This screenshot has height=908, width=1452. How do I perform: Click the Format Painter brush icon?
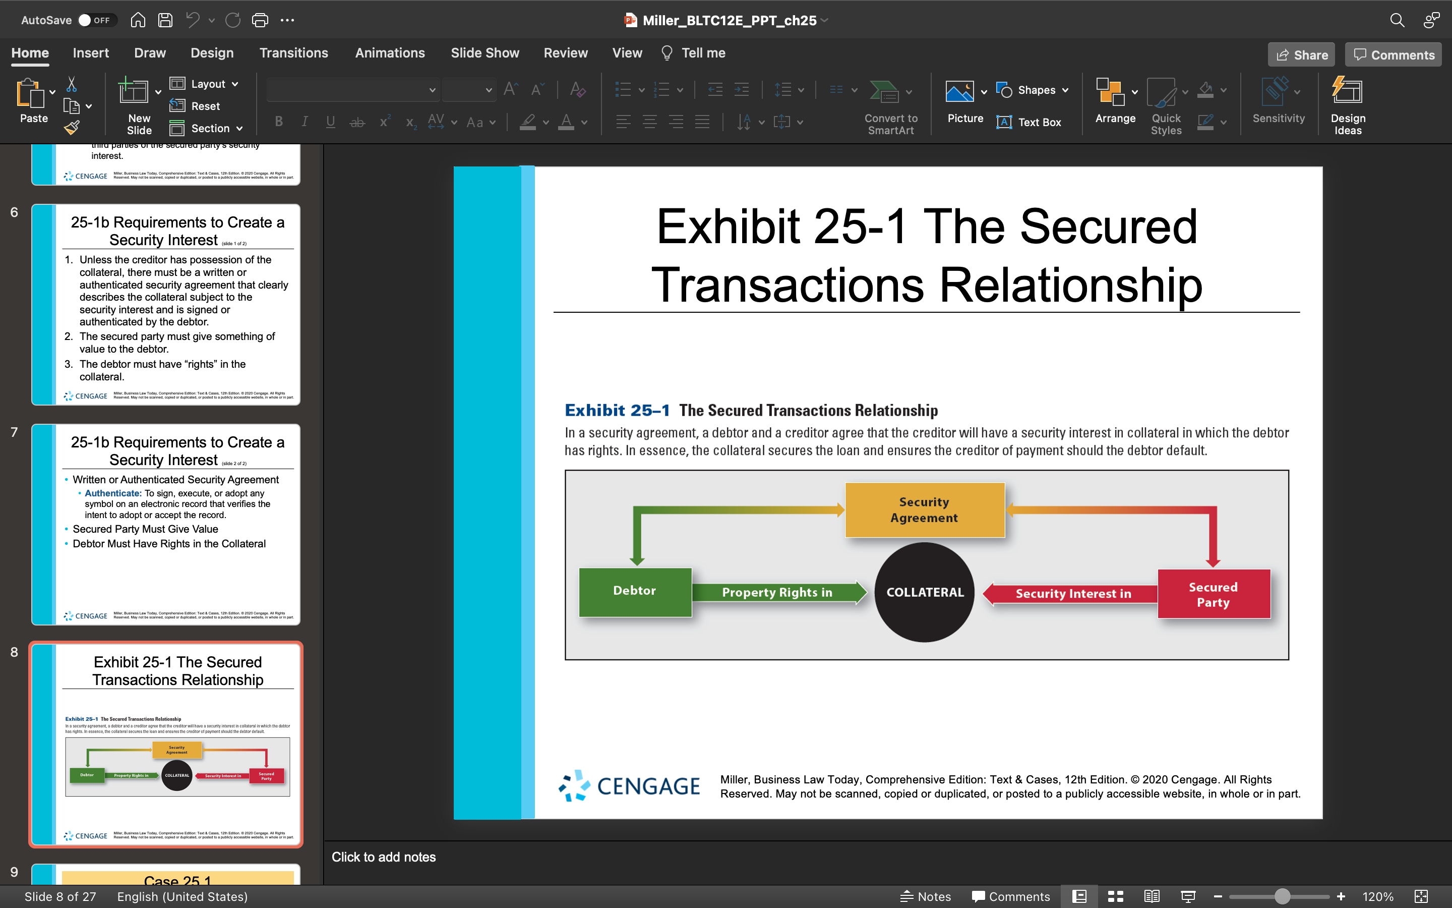coord(72,127)
